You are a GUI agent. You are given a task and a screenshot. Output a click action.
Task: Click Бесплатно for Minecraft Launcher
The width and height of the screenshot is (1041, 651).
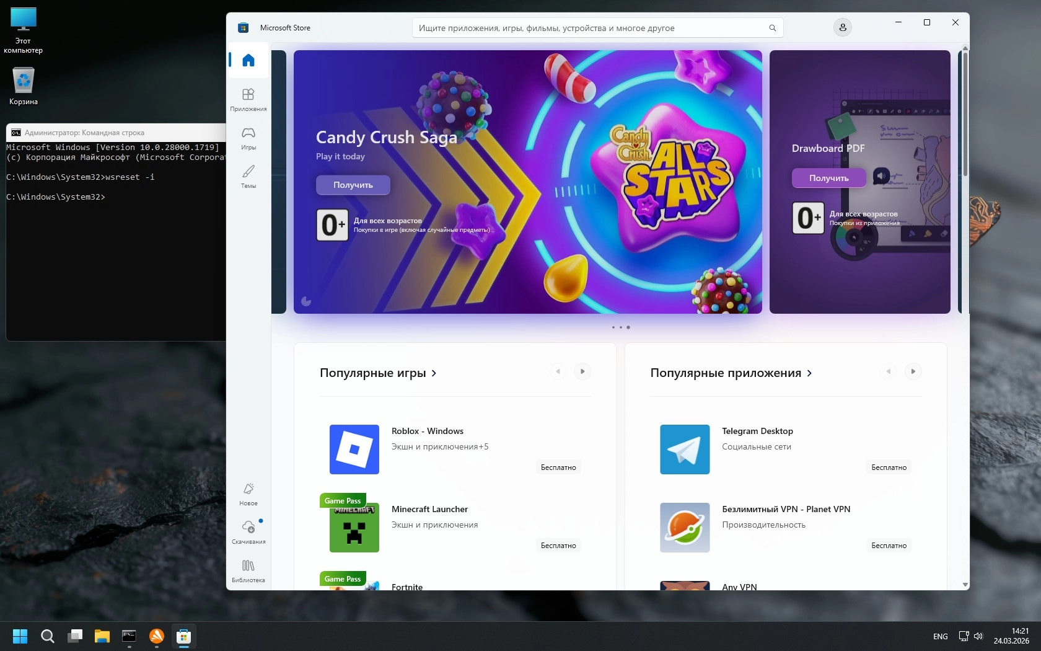pyautogui.click(x=558, y=546)
